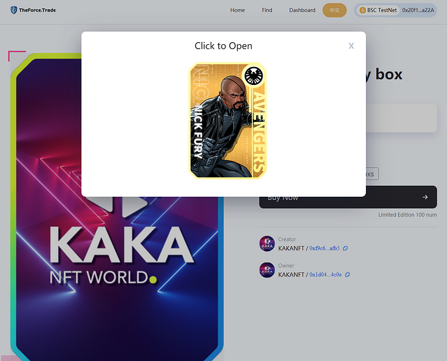The height and width of the screenshot is (361, 447).
Task: Click the Creator KAKANFT avatar
Action: point(267,243)
